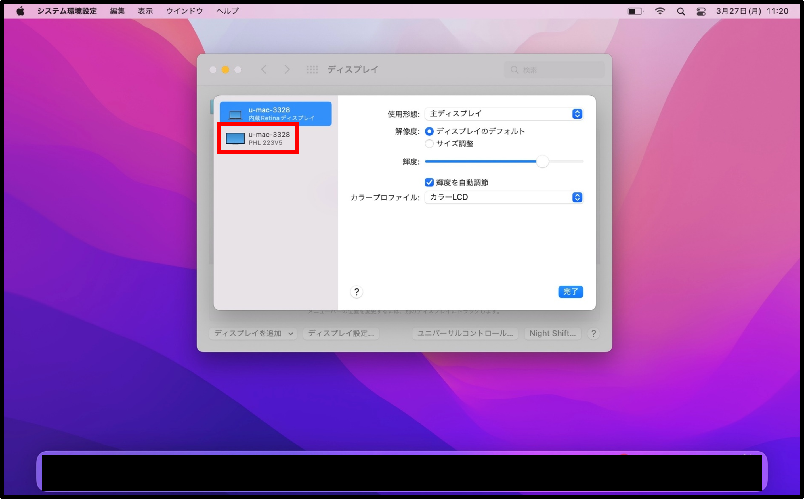Click the Night Shift... button
Image resolution: width=804 pixels, height=499 pixels.
(x=553, y=334)
